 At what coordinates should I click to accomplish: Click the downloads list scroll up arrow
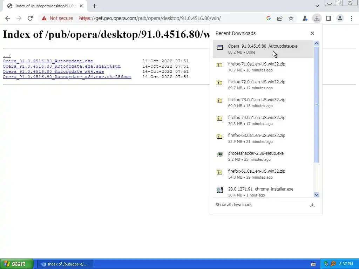(x=317, y=43)
